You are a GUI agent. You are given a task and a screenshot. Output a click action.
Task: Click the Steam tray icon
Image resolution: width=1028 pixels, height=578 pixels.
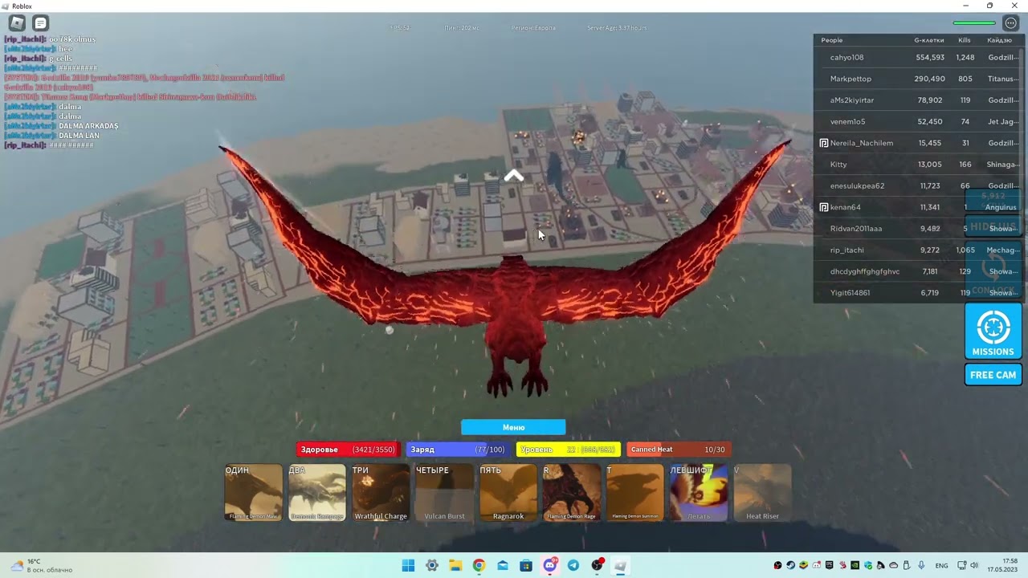(790, 565)
